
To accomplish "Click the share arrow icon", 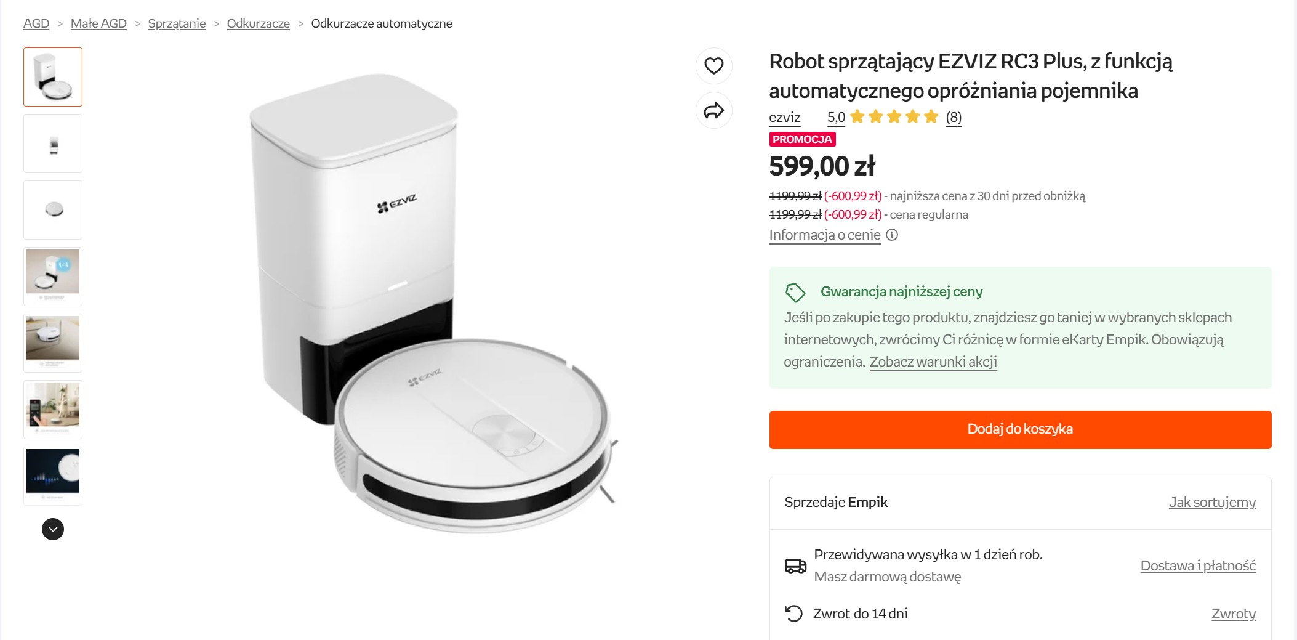I will click(x=713, y=111).
